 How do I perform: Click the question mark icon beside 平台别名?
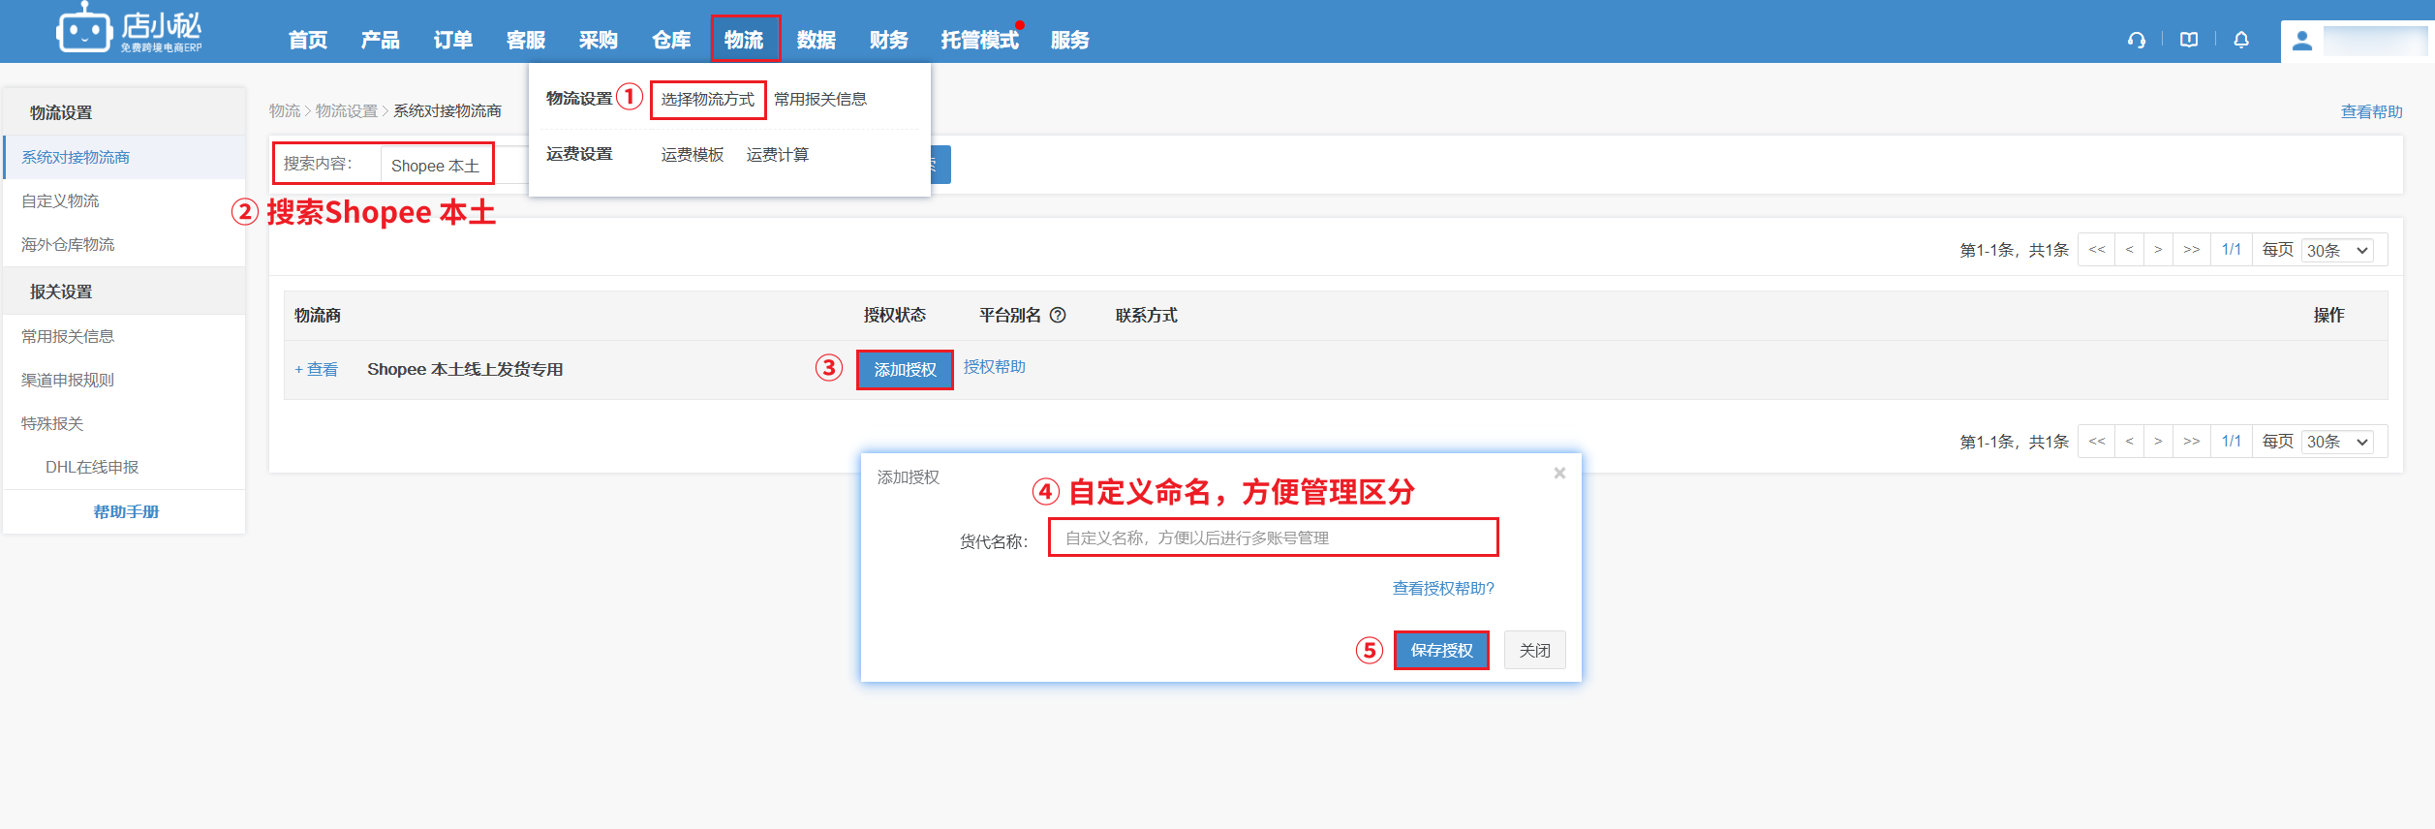pyautogui.click(x=1058, y=315)
